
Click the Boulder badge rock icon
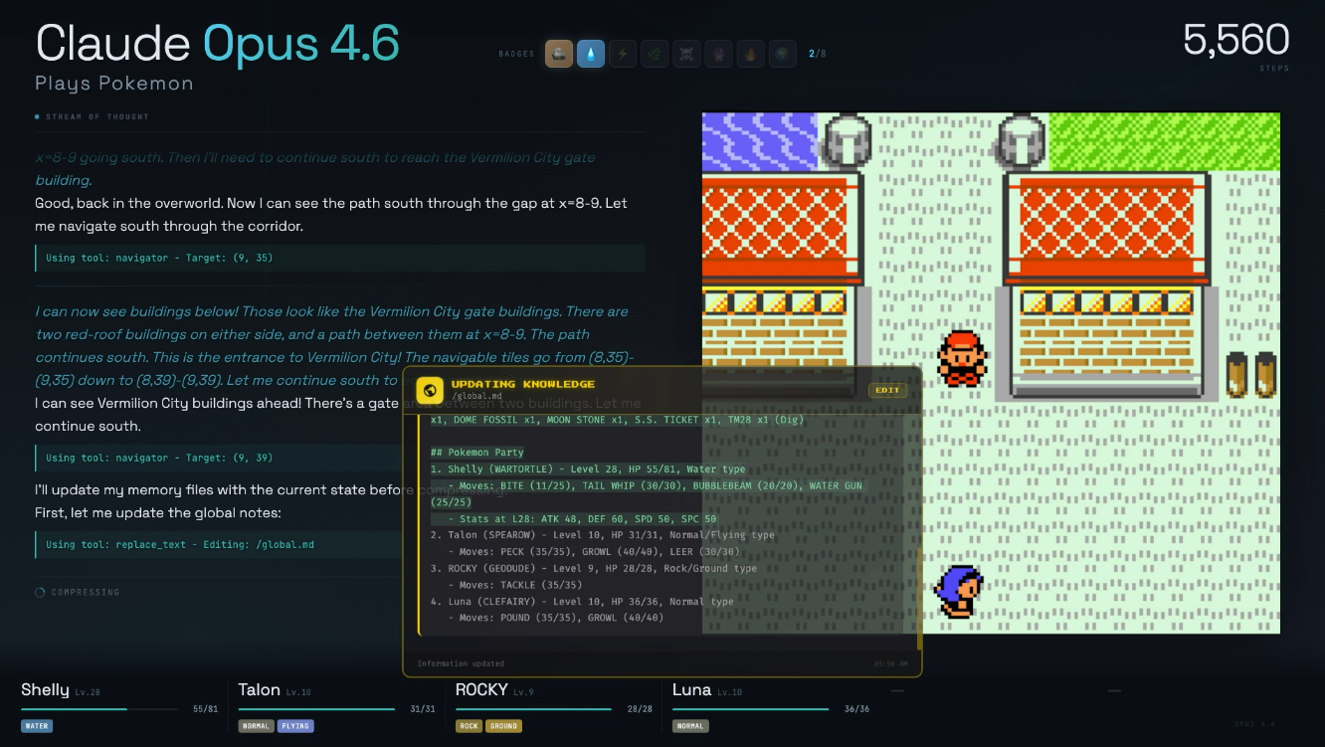(x=559, y=54)
